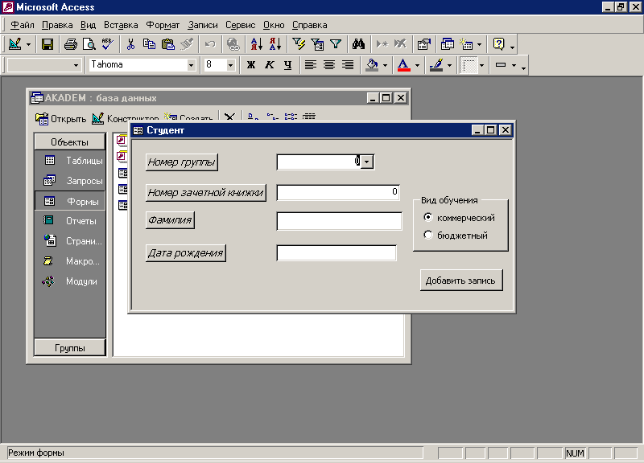Run the Spelling check icon

pyautogui.click(x=108, y=44)
